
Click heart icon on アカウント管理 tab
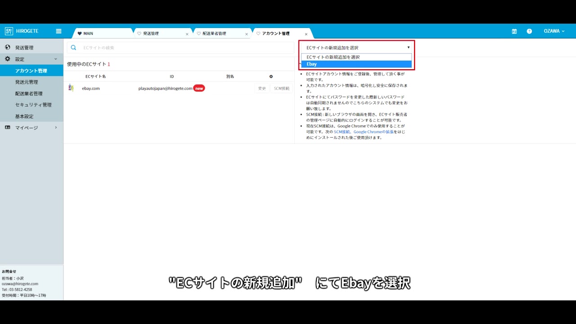coord(258,33)
